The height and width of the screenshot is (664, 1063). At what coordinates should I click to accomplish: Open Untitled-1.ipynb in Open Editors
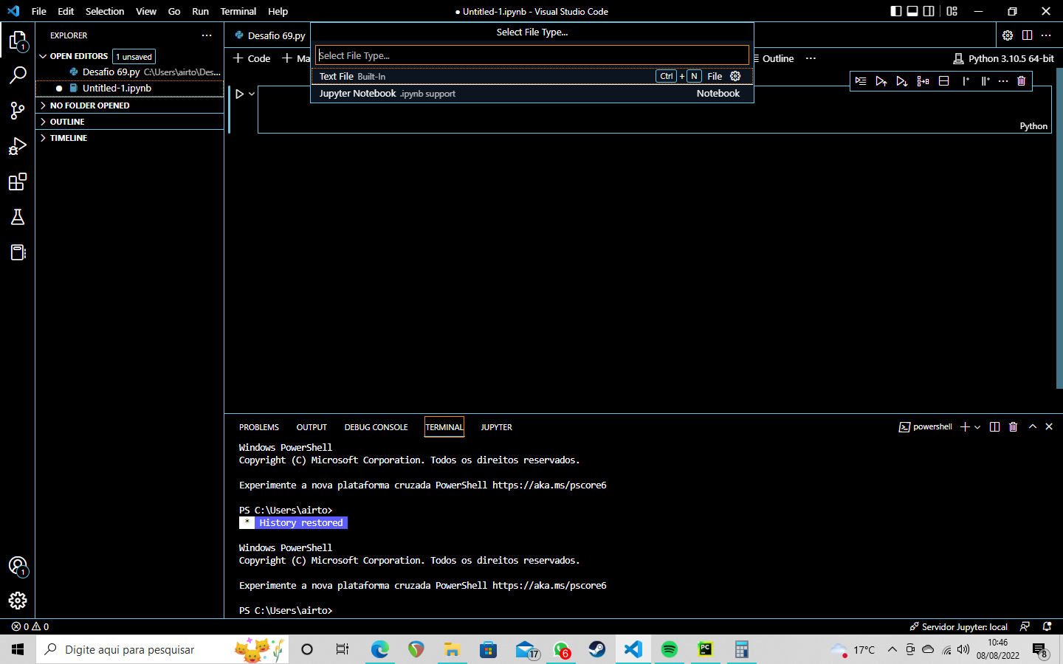tap(129, 88)
